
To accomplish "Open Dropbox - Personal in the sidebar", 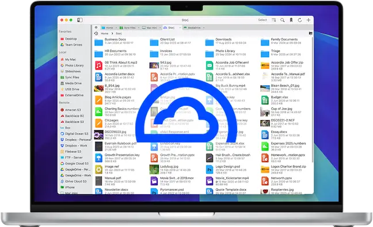I will coord(75,140).
